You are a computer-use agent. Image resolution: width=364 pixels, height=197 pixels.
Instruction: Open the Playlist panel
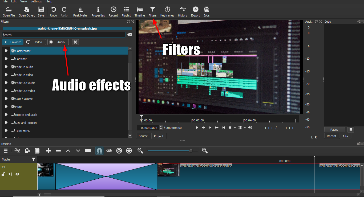126,11
